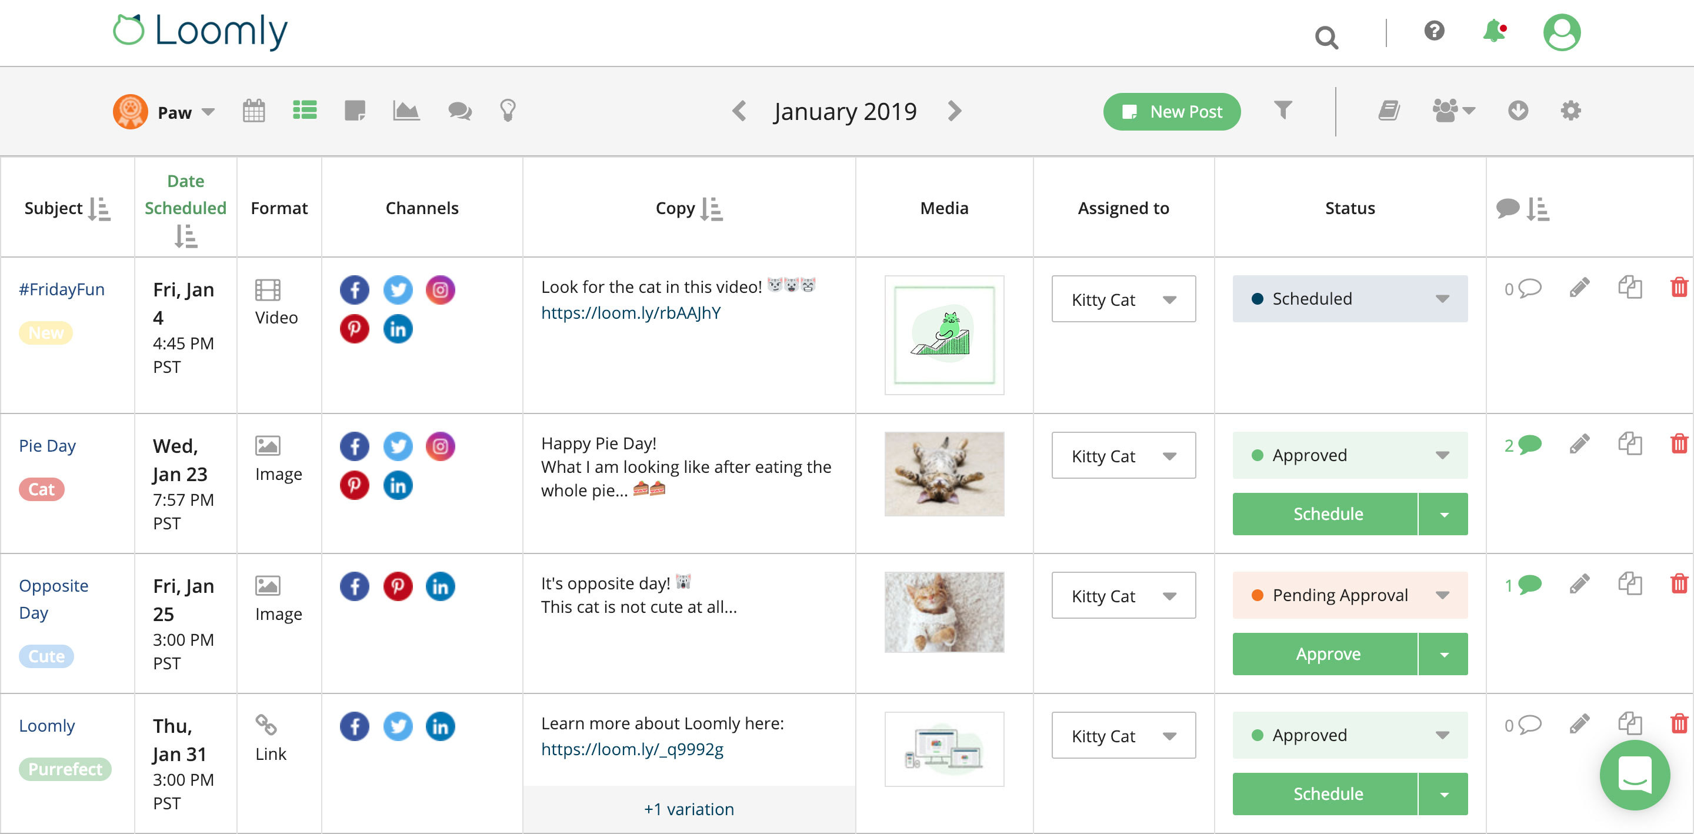Select the list view icon

(x=305, y=111)
